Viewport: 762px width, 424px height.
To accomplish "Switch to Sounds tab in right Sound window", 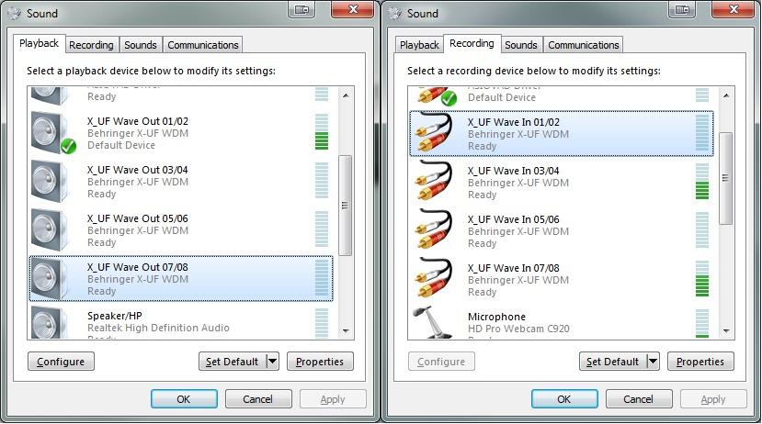I will click(x=521, y=45).
